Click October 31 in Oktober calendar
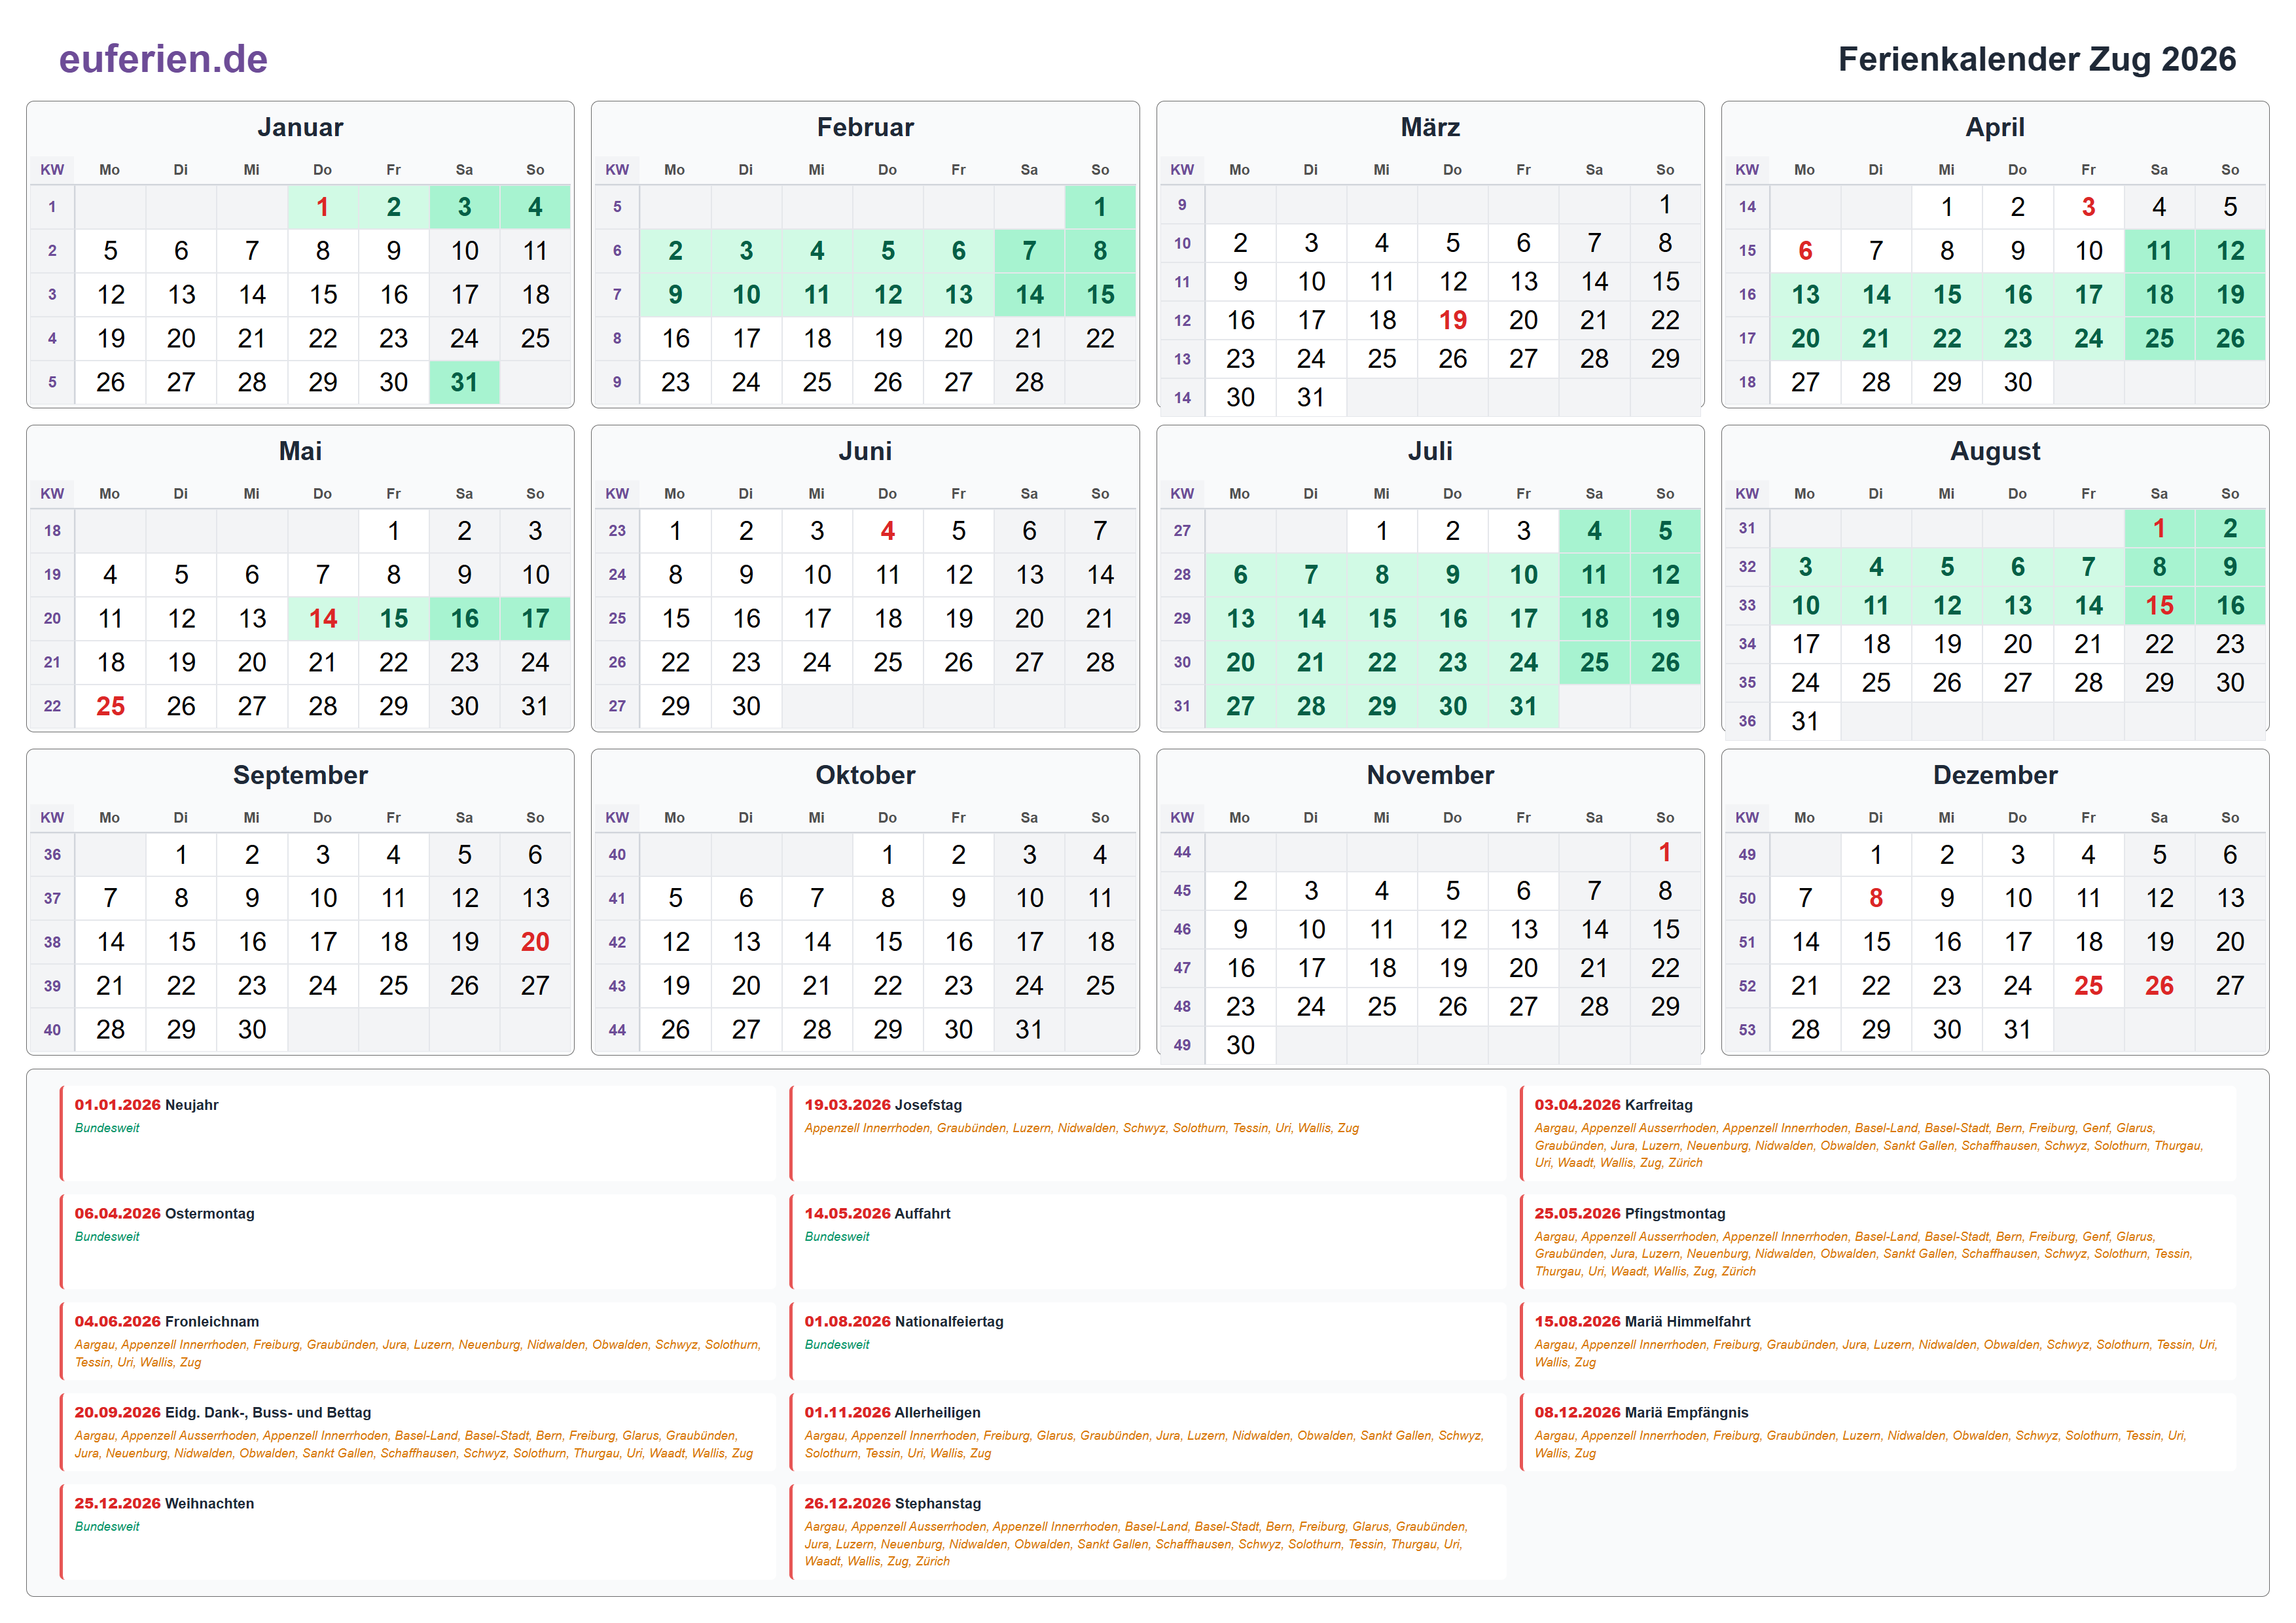2296x1623 pixels. pyautogui.click(x=1029, y=1030)
